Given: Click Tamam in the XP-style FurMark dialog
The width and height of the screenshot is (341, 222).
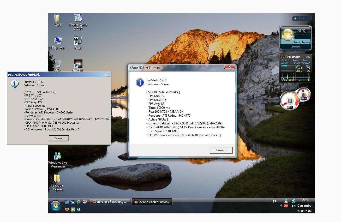Looking at the screenshot, I should pyautogui.click(x=59, y=138).
